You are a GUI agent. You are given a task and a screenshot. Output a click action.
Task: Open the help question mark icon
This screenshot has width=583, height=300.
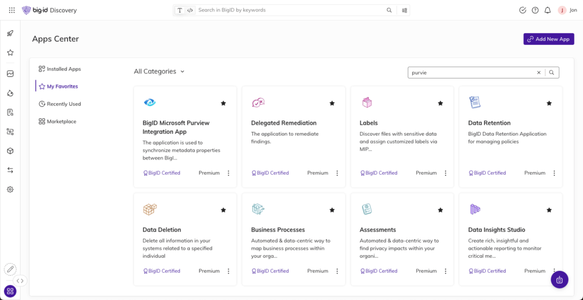(535, 10)
